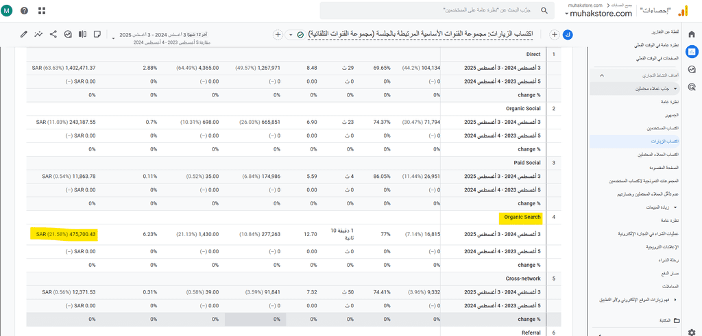Open the Admin gear settings icon
The height and width of the screenshot is (336, 702).
tap(691, 331)
